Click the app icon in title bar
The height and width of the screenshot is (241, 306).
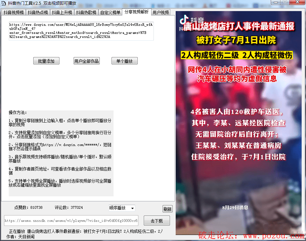(3, 3)
